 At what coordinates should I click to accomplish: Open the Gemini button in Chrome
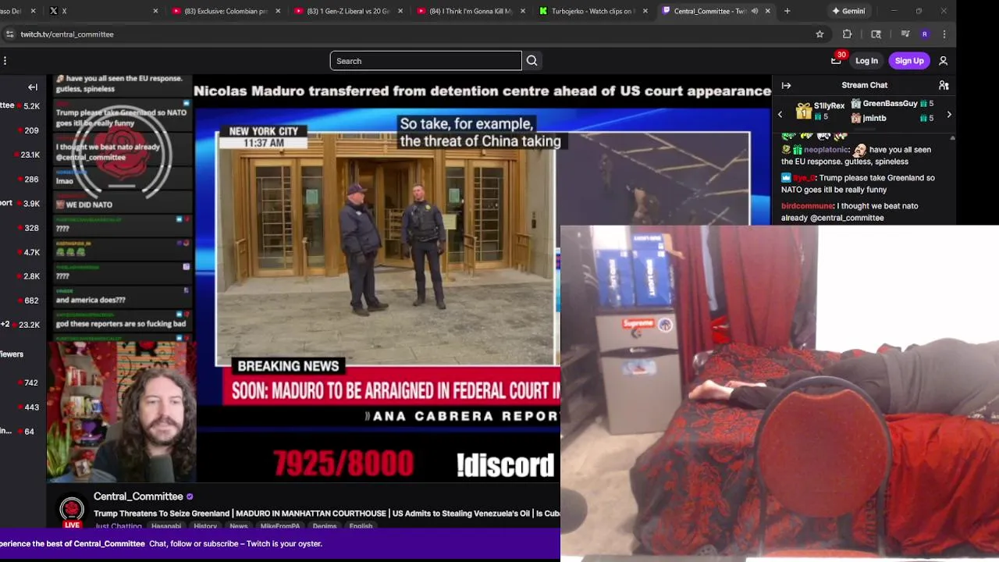click(x=848, y=11)
